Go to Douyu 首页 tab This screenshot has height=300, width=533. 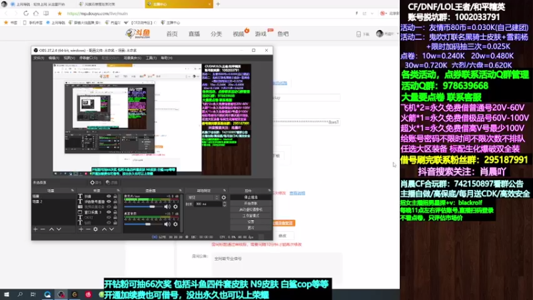(x=172, y=34)
